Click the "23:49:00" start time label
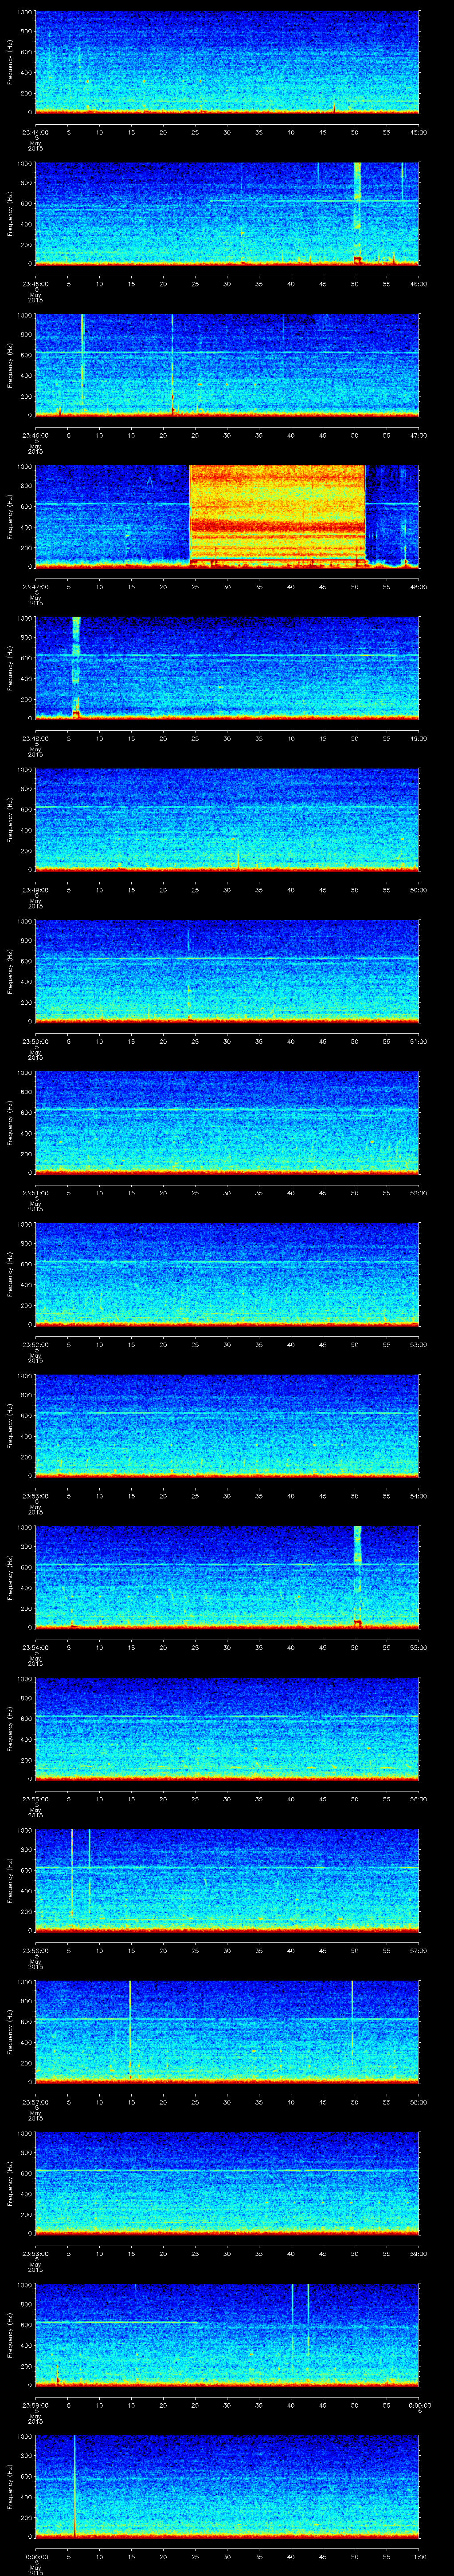The image size is (454, 2576). point(35,890)
